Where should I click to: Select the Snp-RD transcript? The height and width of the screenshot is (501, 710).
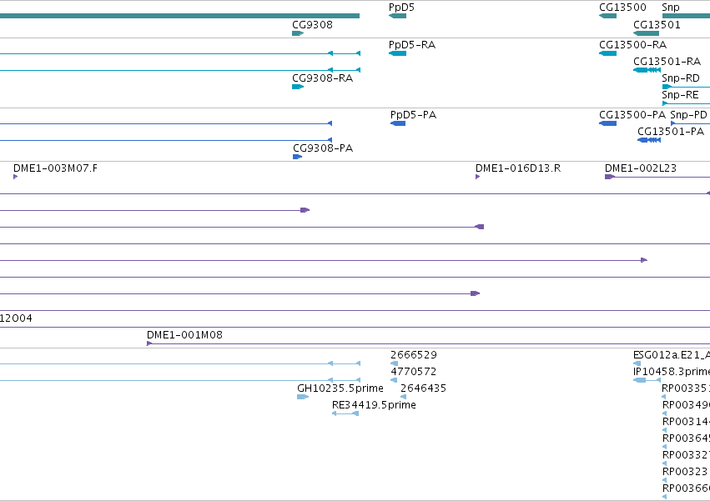(686, 87)
